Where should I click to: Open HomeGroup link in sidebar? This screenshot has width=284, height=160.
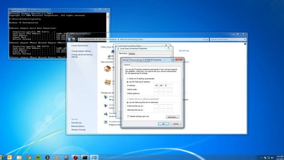click(x=76, y=123)
